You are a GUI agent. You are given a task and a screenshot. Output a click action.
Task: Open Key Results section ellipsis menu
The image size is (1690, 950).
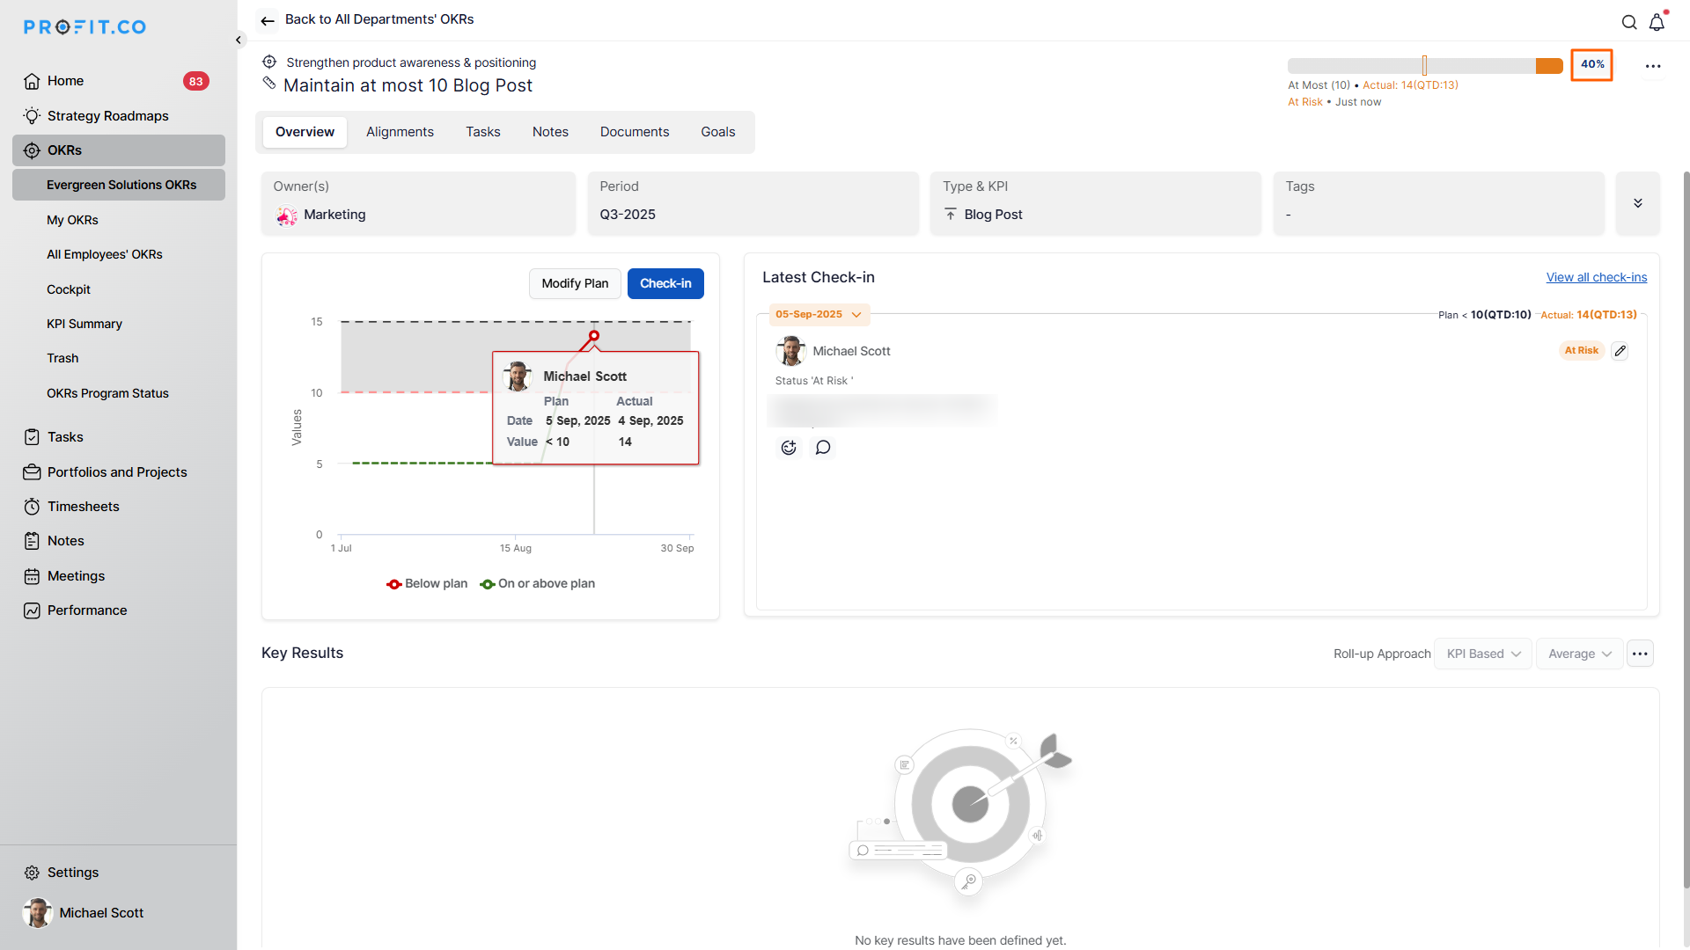coord(1640,654)
